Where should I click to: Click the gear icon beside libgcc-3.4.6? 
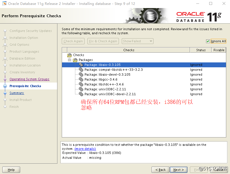point(81,79)
